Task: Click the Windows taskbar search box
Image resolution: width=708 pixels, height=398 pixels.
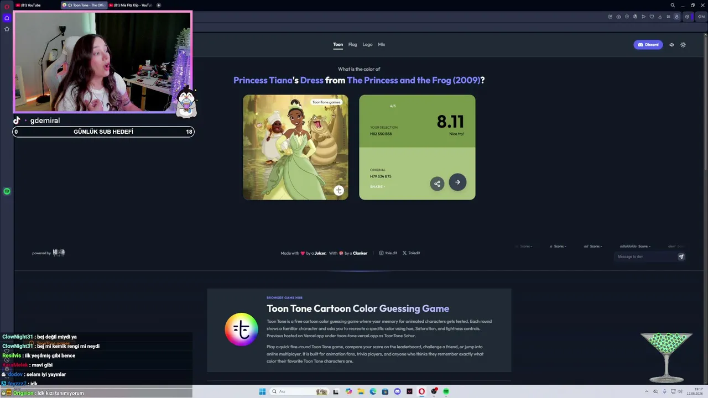Action: pos(299,392)
